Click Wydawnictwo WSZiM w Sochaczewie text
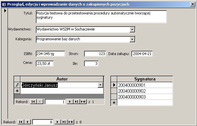Viewport: 197px width, 126px height. pos(66,29)
